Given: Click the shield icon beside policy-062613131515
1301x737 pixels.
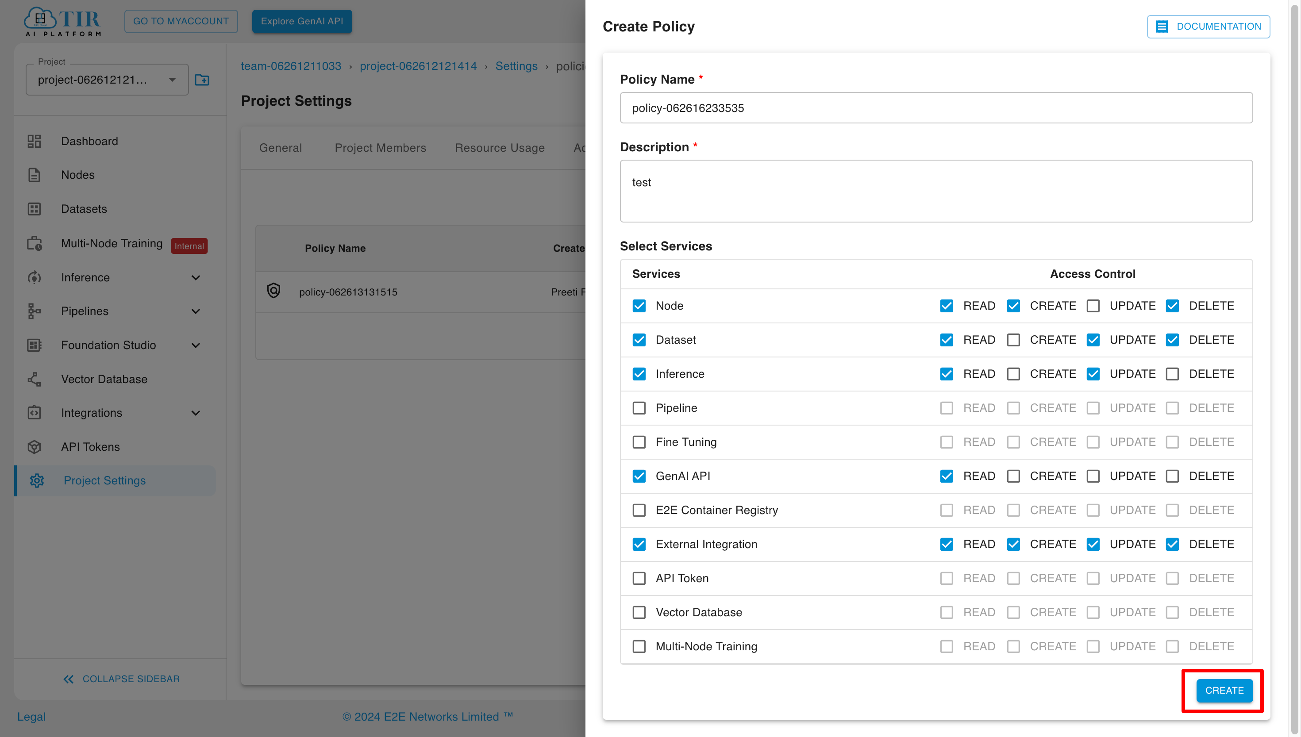Looking at the screenshot, I should tap(273, 291).
